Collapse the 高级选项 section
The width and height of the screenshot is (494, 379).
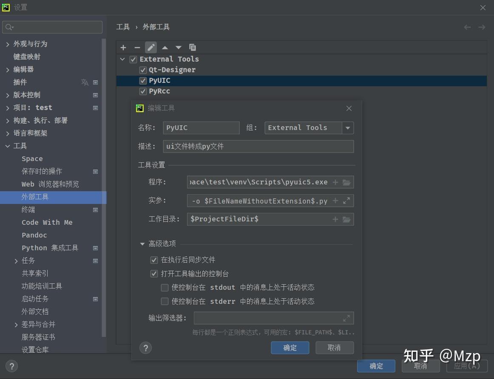pyautogui.click(x=142, y=243)
